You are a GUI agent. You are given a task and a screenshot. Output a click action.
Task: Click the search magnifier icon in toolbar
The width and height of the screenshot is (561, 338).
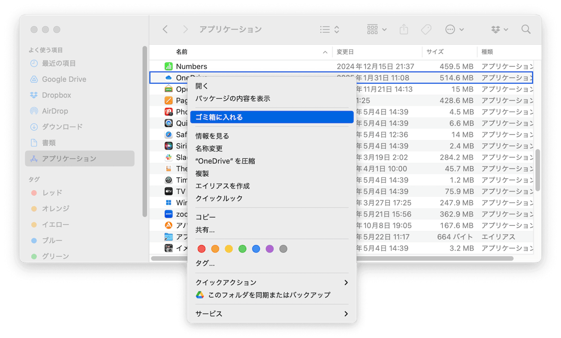coord(525,30)
